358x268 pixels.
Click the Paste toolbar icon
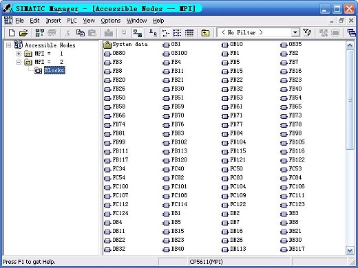pos(92,33)
